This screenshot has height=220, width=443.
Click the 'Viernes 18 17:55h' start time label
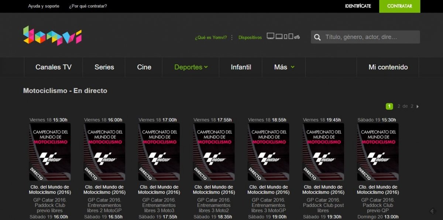pos(213,120)
